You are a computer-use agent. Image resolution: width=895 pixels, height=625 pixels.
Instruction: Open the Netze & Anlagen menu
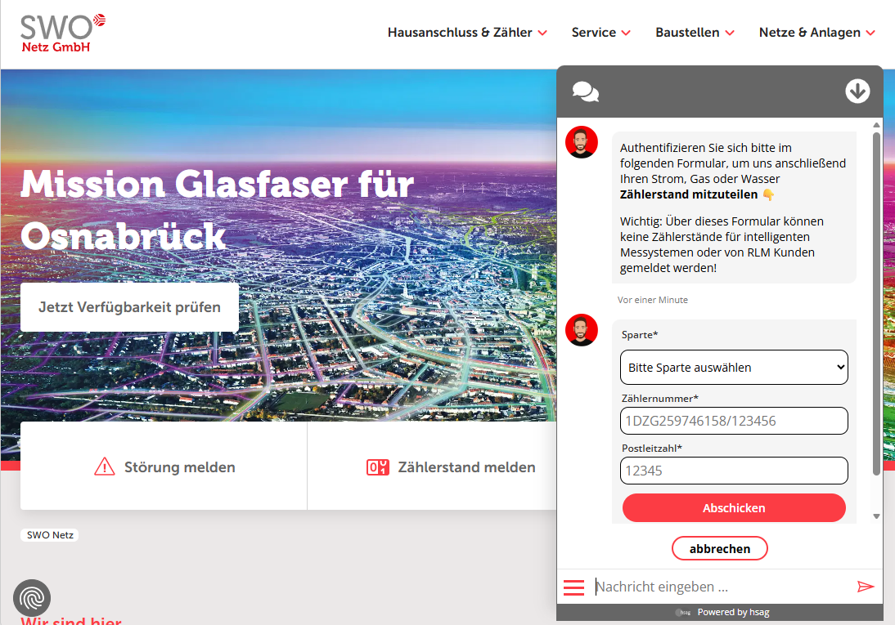(816, 33)
